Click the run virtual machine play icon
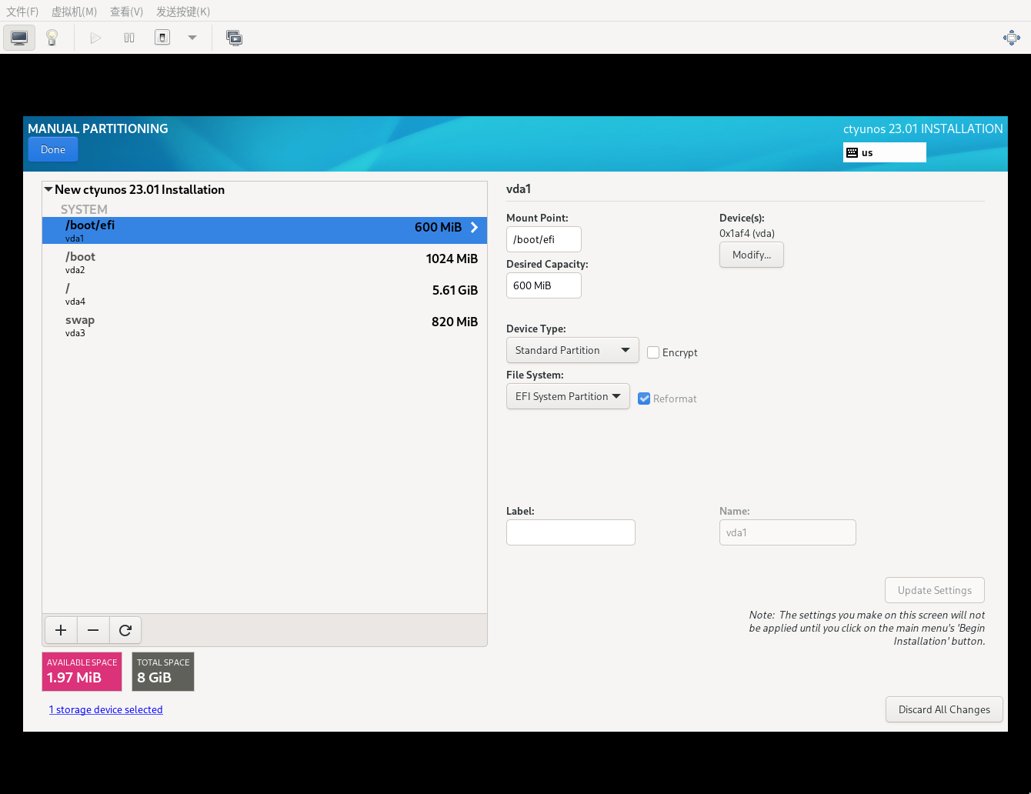 [x=95, y=38]
